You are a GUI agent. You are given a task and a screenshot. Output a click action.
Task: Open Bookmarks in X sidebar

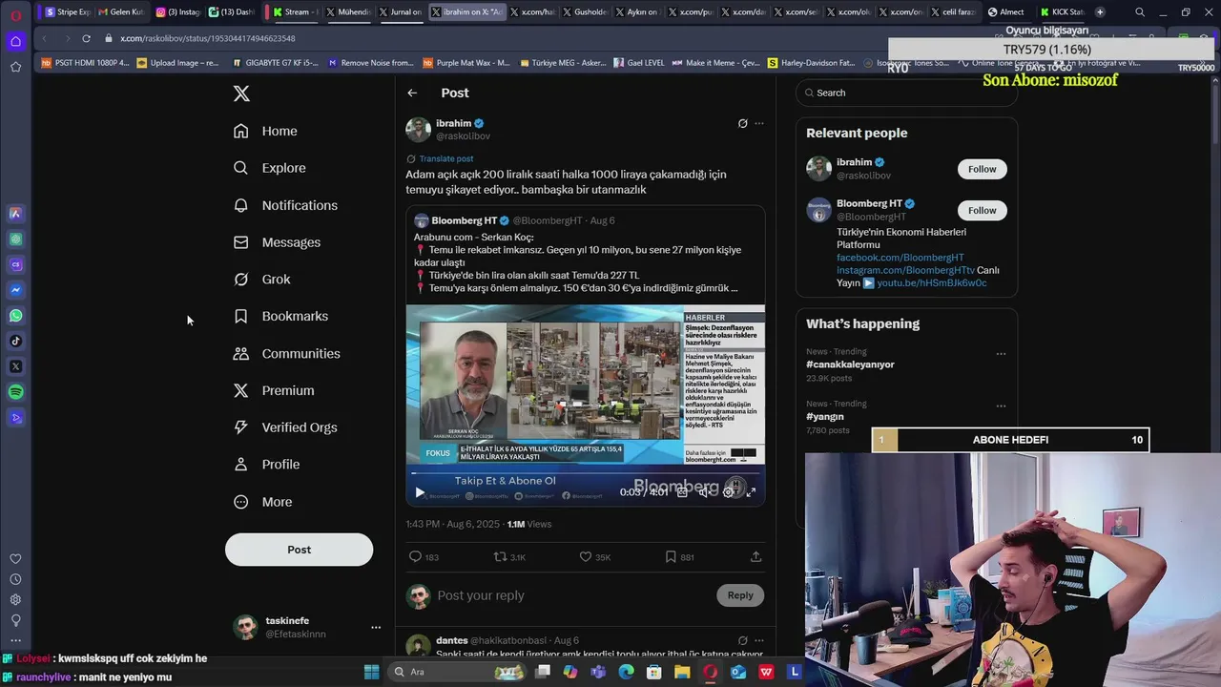click(281, 316)
